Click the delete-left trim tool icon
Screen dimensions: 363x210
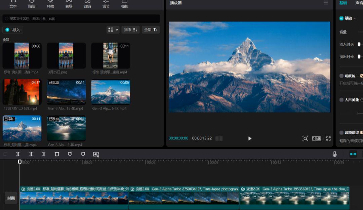31,154
